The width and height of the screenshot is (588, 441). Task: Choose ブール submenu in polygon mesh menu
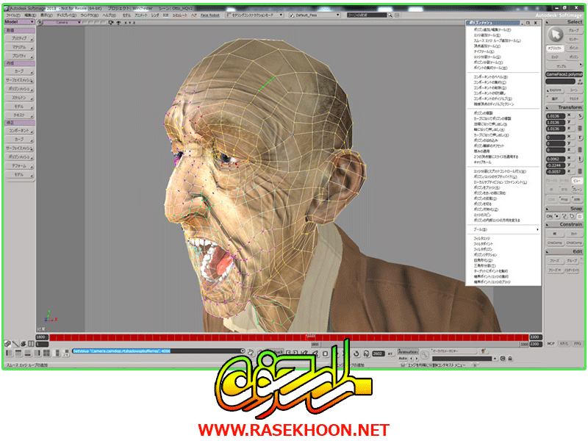(x=503, y=229)
